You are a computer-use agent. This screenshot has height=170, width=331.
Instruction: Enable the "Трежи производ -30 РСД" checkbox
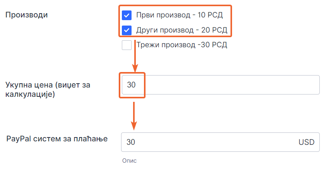point(127,45)
